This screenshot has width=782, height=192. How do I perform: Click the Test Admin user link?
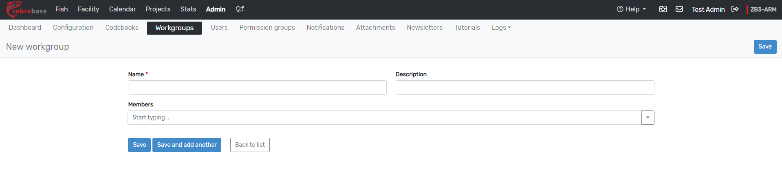(708, 9)
